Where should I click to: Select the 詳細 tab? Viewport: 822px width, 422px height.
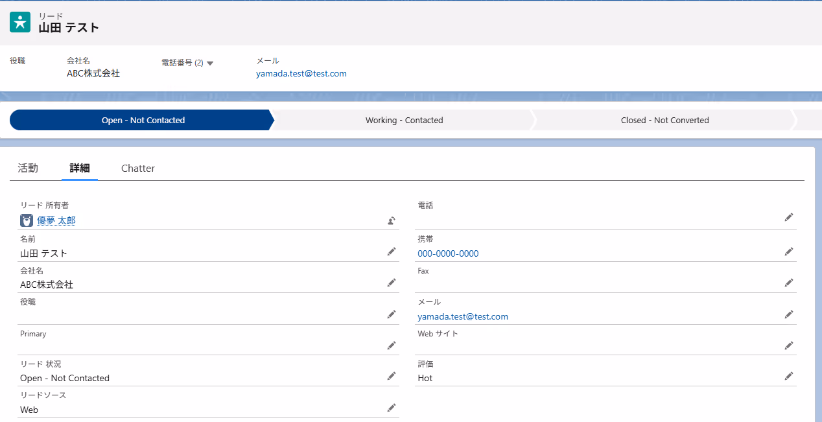(80, 168)
